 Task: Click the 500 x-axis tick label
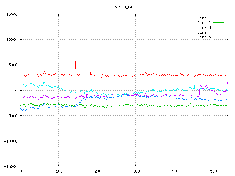click(213, 171)
